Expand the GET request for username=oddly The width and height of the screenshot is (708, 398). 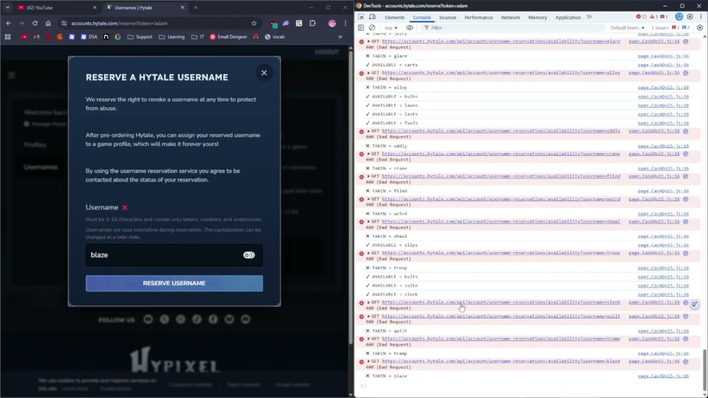coord(368,132)
